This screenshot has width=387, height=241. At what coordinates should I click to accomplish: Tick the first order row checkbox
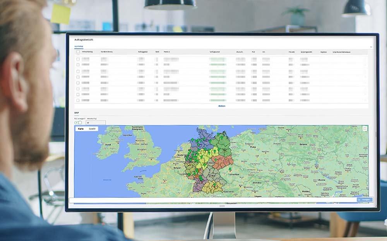point(78,59)
